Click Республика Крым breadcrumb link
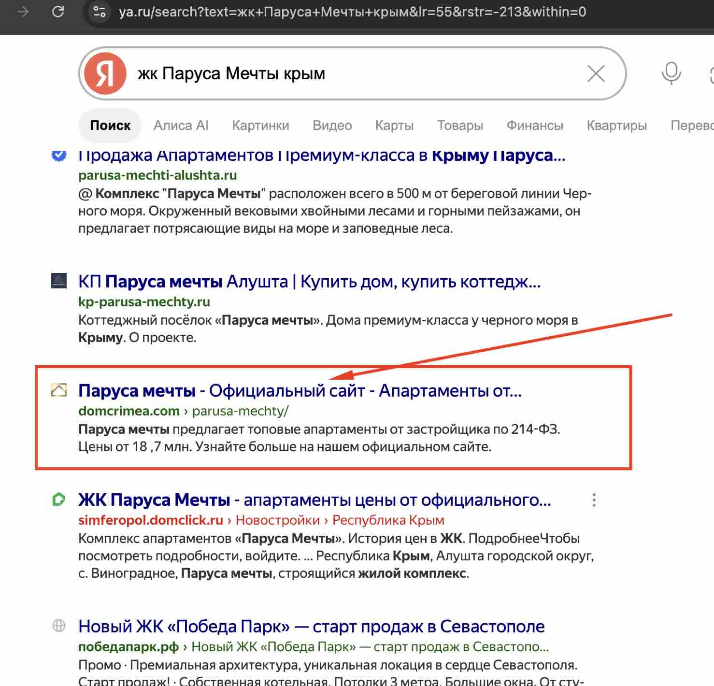Screen dimensions: 714x686 point(388,520)
